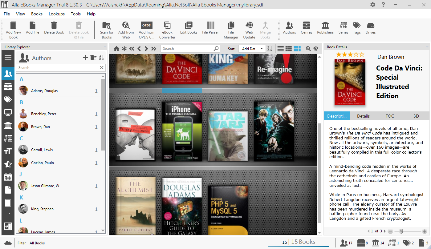431x249 pixels.
Task: Go to next page single-right arrow
Action: [x=146, y=49]
